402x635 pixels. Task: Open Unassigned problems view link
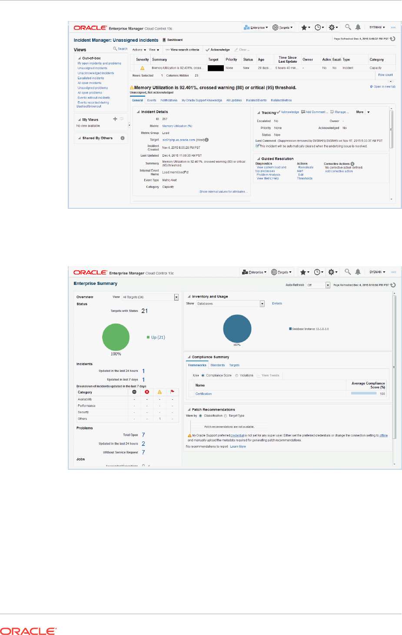93,88
